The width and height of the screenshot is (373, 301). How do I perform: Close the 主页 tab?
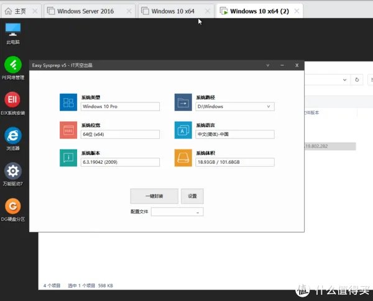coord(35,11)
